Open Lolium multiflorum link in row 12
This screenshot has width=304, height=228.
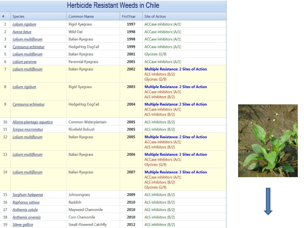point(27,137)
